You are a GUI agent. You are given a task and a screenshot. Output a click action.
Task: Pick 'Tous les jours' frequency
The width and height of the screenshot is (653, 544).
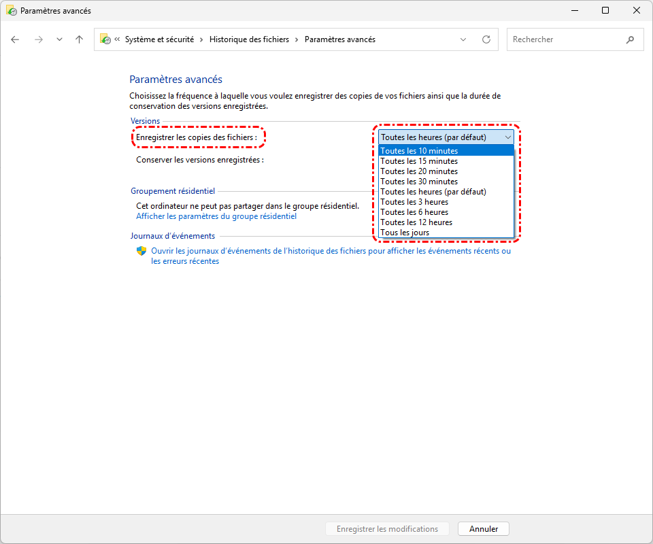coord(405,233)
